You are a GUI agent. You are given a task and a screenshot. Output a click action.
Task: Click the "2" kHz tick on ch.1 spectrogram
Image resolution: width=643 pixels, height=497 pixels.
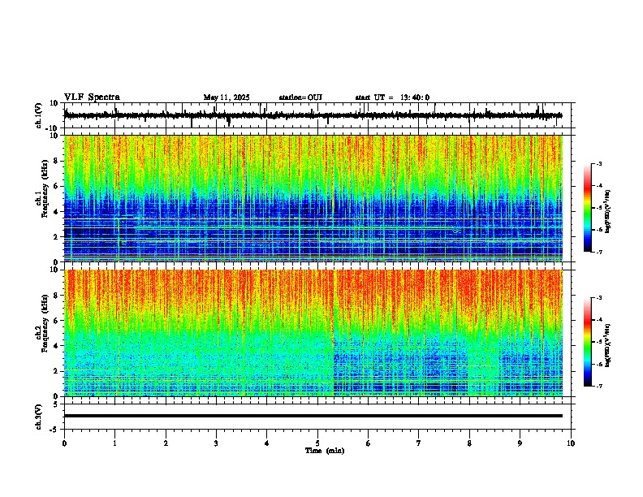coord(56,236)
